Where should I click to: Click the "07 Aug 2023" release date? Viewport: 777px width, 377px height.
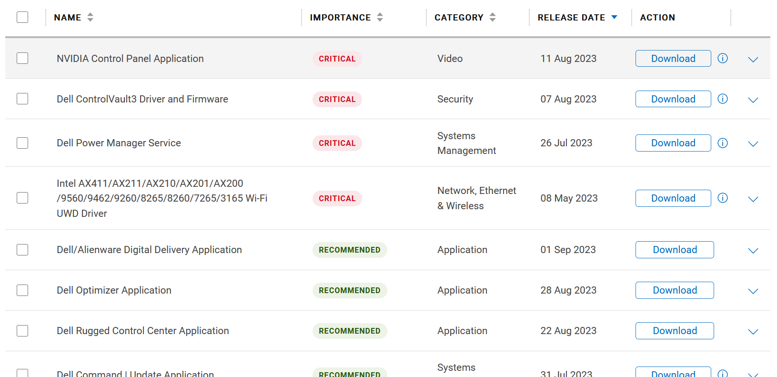click(x=568, y=99)
